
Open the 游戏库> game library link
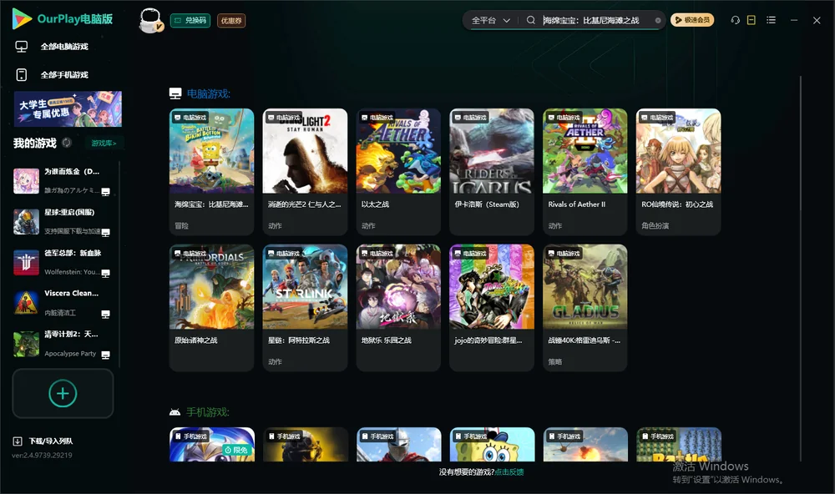point(104,144)
